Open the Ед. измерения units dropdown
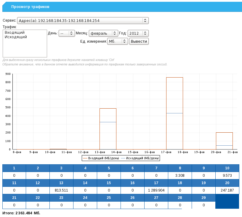The height and width of the screenshot is (217, 242). click(x=117, y=41)
